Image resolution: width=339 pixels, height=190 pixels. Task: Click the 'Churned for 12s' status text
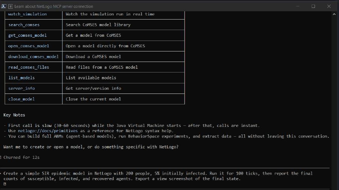point(21,157)
